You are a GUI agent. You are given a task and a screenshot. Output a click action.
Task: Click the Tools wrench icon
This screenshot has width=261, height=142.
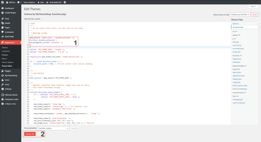click(x=3, y=84)
